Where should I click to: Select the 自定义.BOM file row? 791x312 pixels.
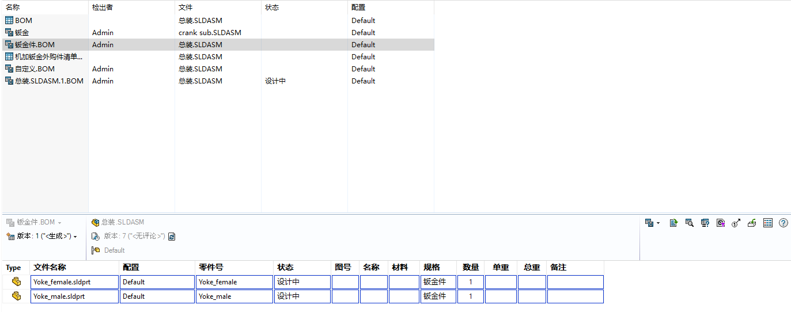coord(218,69)
